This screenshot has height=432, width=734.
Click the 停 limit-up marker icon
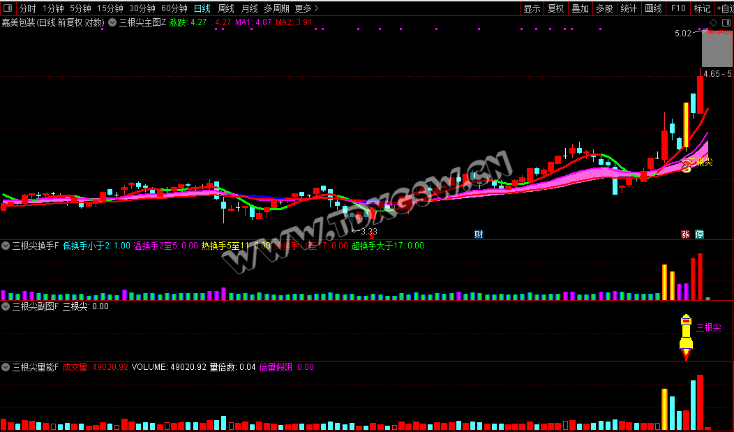pyautogui.click(x=699, y=234)
